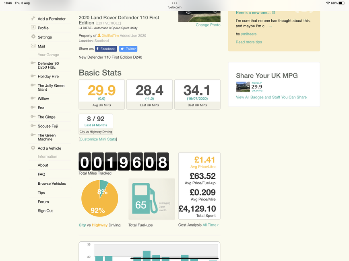Go to Settings in sidebar
The image size is (349, 261).
click(45, 37)
